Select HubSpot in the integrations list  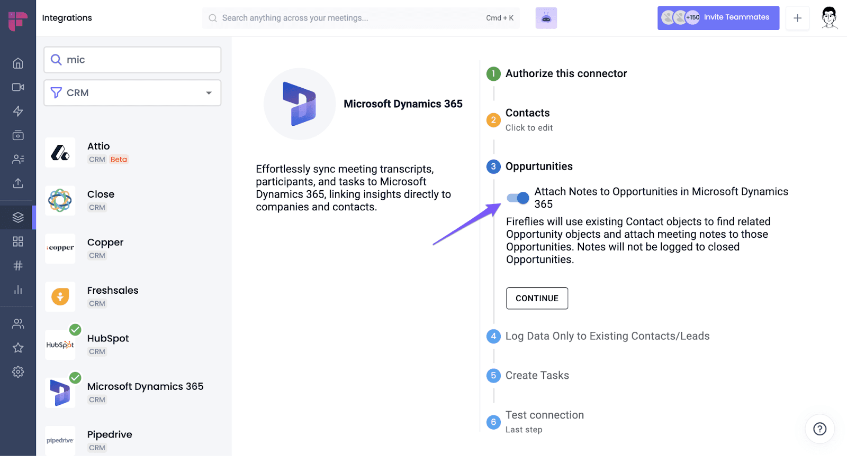pos(132,345)
